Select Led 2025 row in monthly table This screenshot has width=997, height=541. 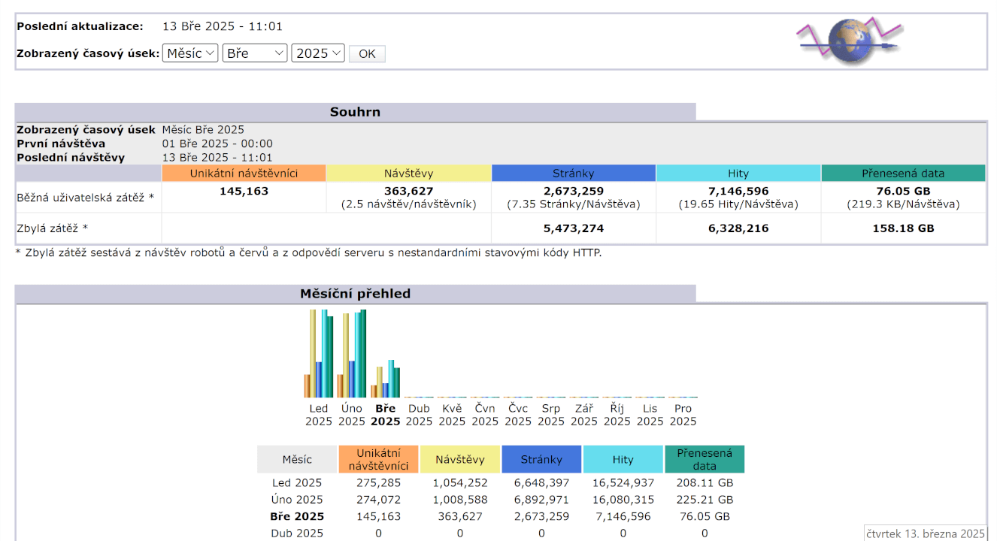pyautogui.click(x=297, y=483)
